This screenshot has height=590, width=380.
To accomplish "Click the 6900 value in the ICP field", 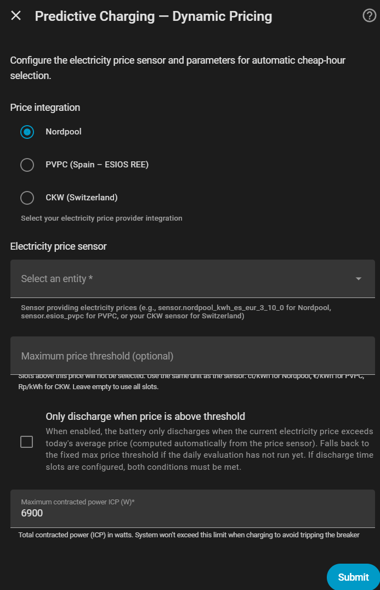I will pyautogui.click(x=32, y=513).
